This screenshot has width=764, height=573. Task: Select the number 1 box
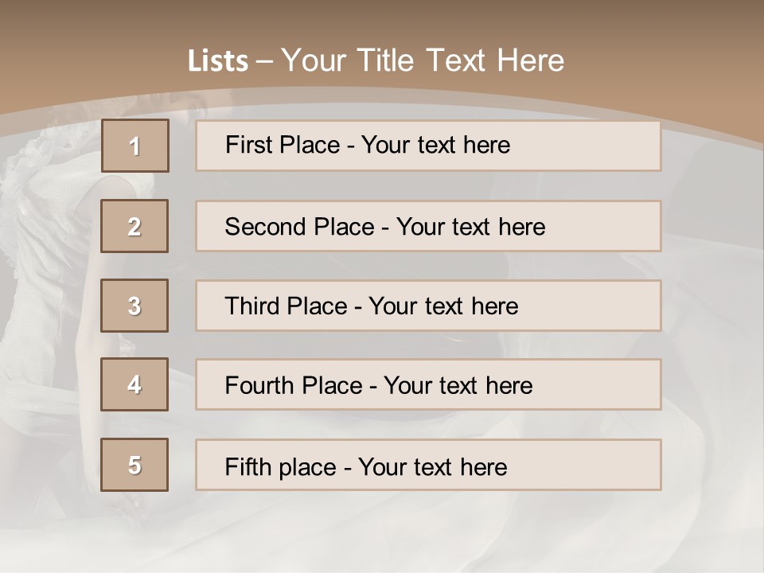click(x=135, y=146)
